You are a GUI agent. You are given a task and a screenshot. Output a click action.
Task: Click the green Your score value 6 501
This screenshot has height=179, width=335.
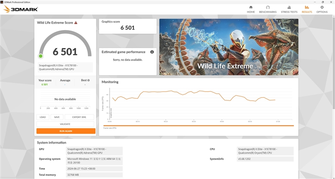[45, 84]
